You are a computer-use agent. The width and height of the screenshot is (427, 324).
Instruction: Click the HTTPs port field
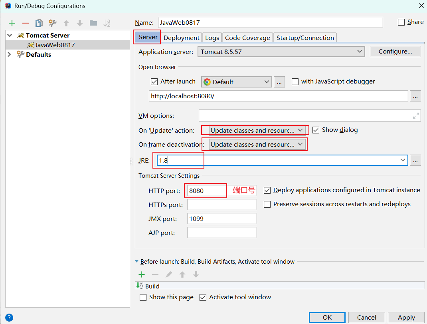222,205
